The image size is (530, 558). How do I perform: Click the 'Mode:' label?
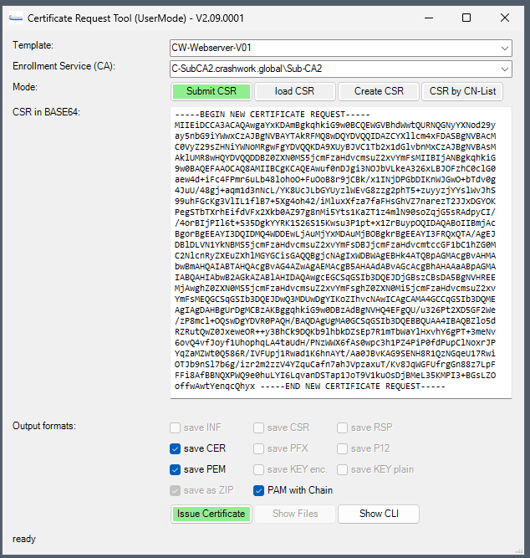point(25,87)
